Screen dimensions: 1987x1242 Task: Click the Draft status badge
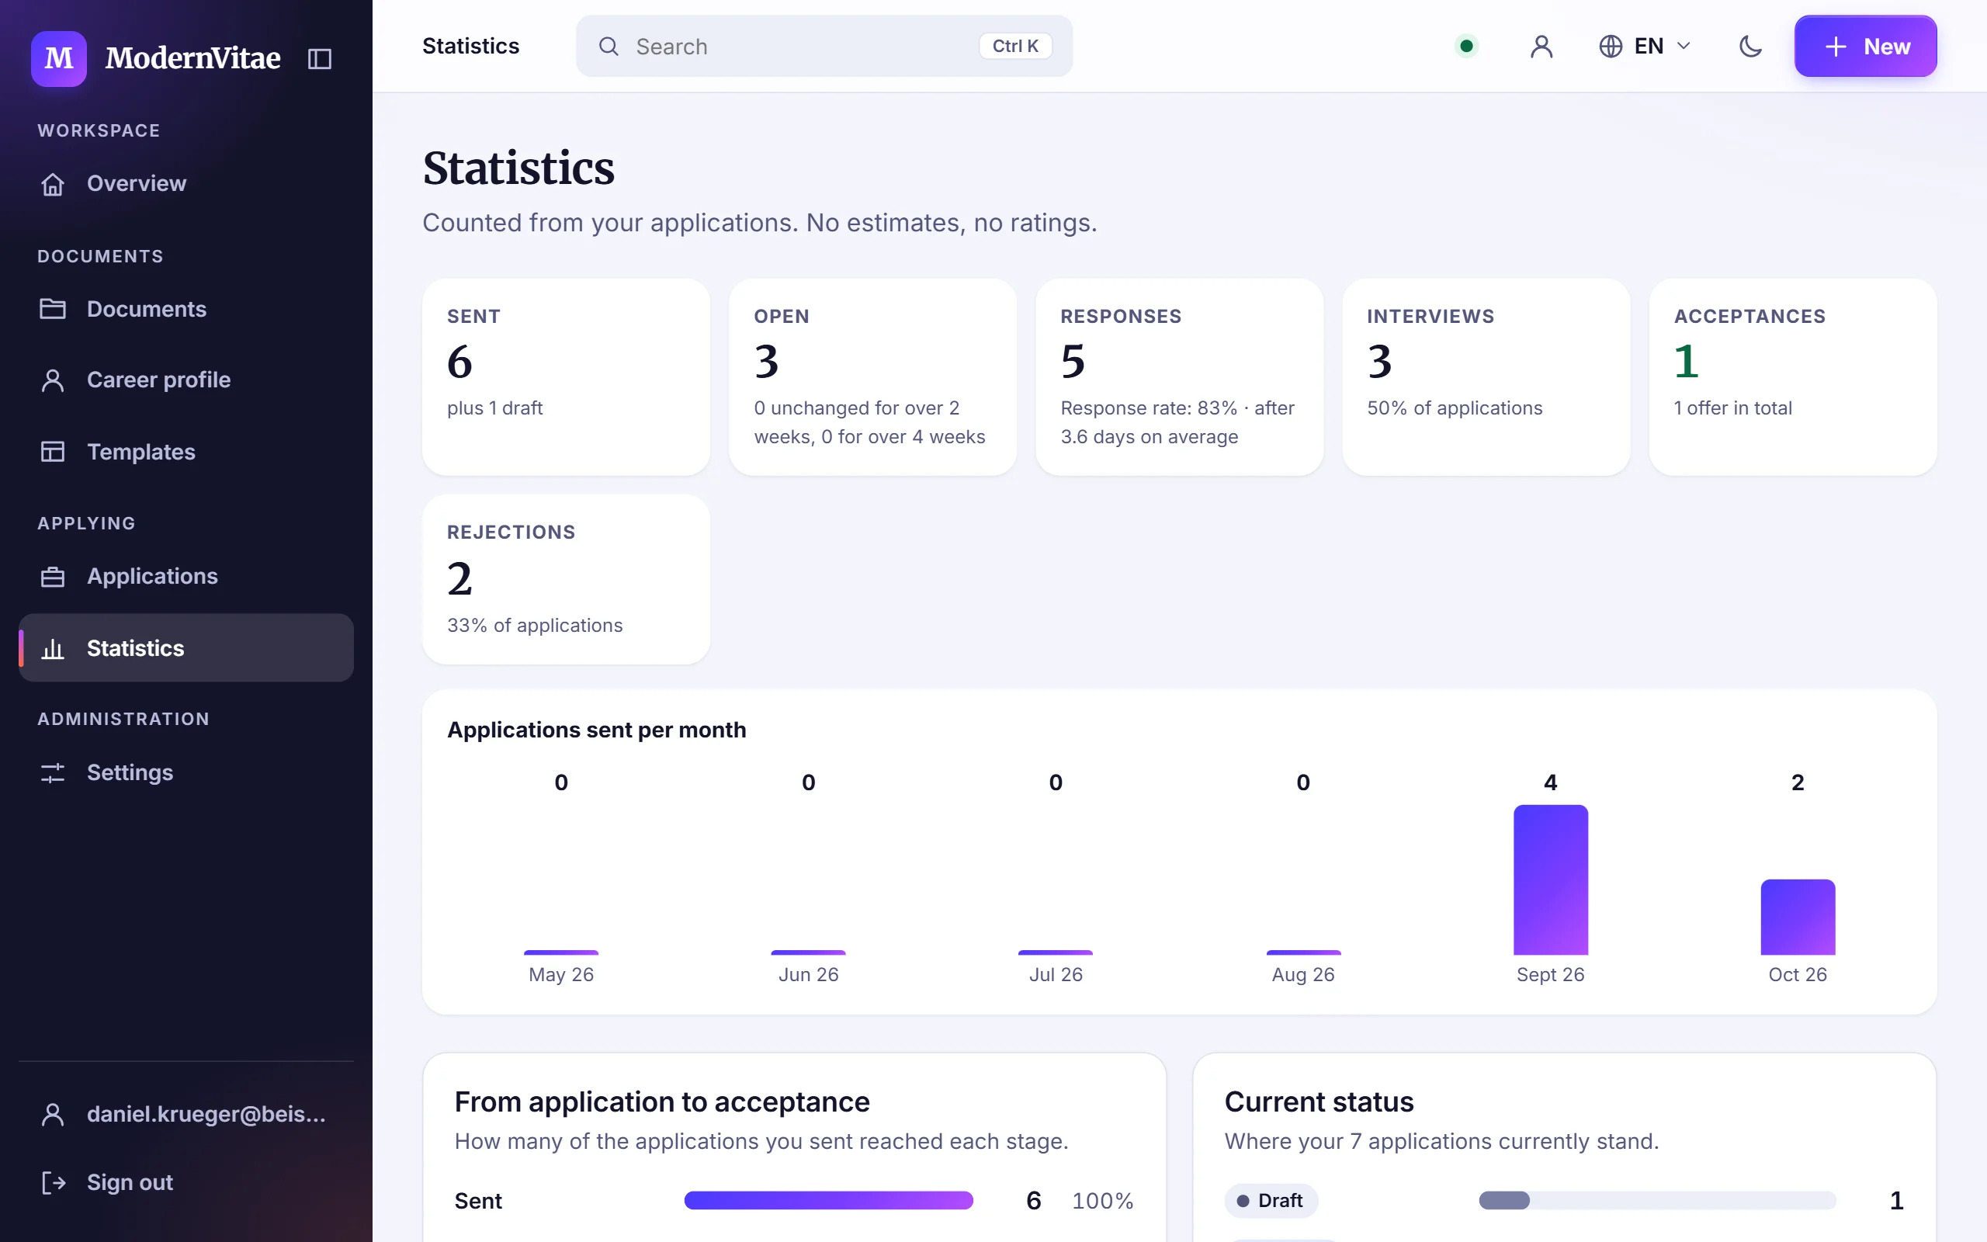[x=1271, y=1201]
